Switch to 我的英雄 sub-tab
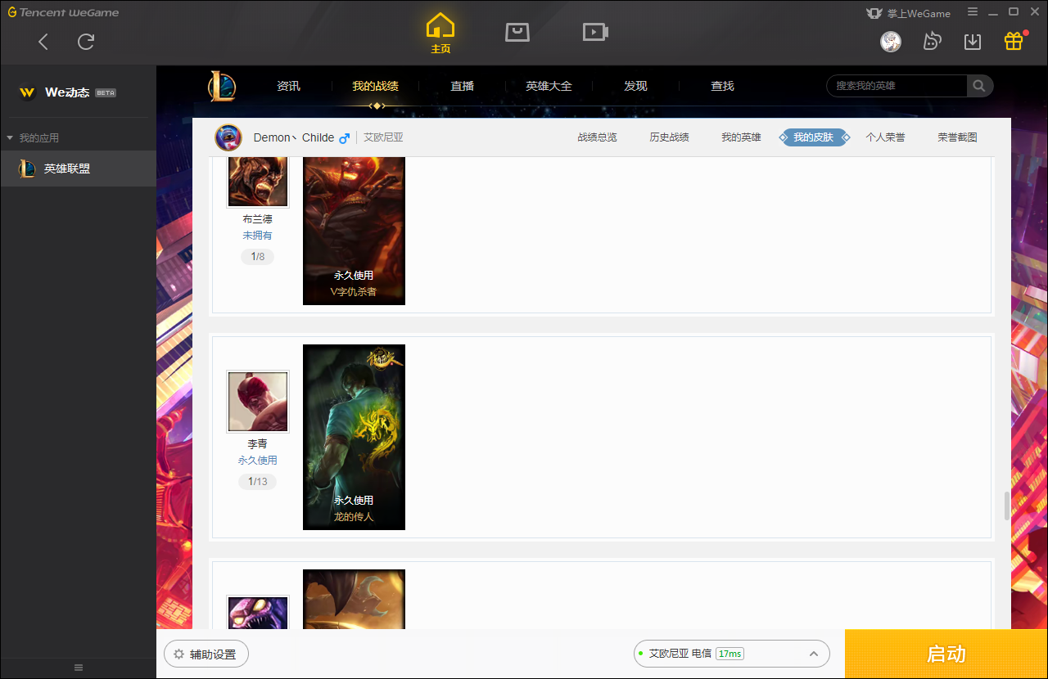This screenshot has width=1048, height=679. click(741, 137)
